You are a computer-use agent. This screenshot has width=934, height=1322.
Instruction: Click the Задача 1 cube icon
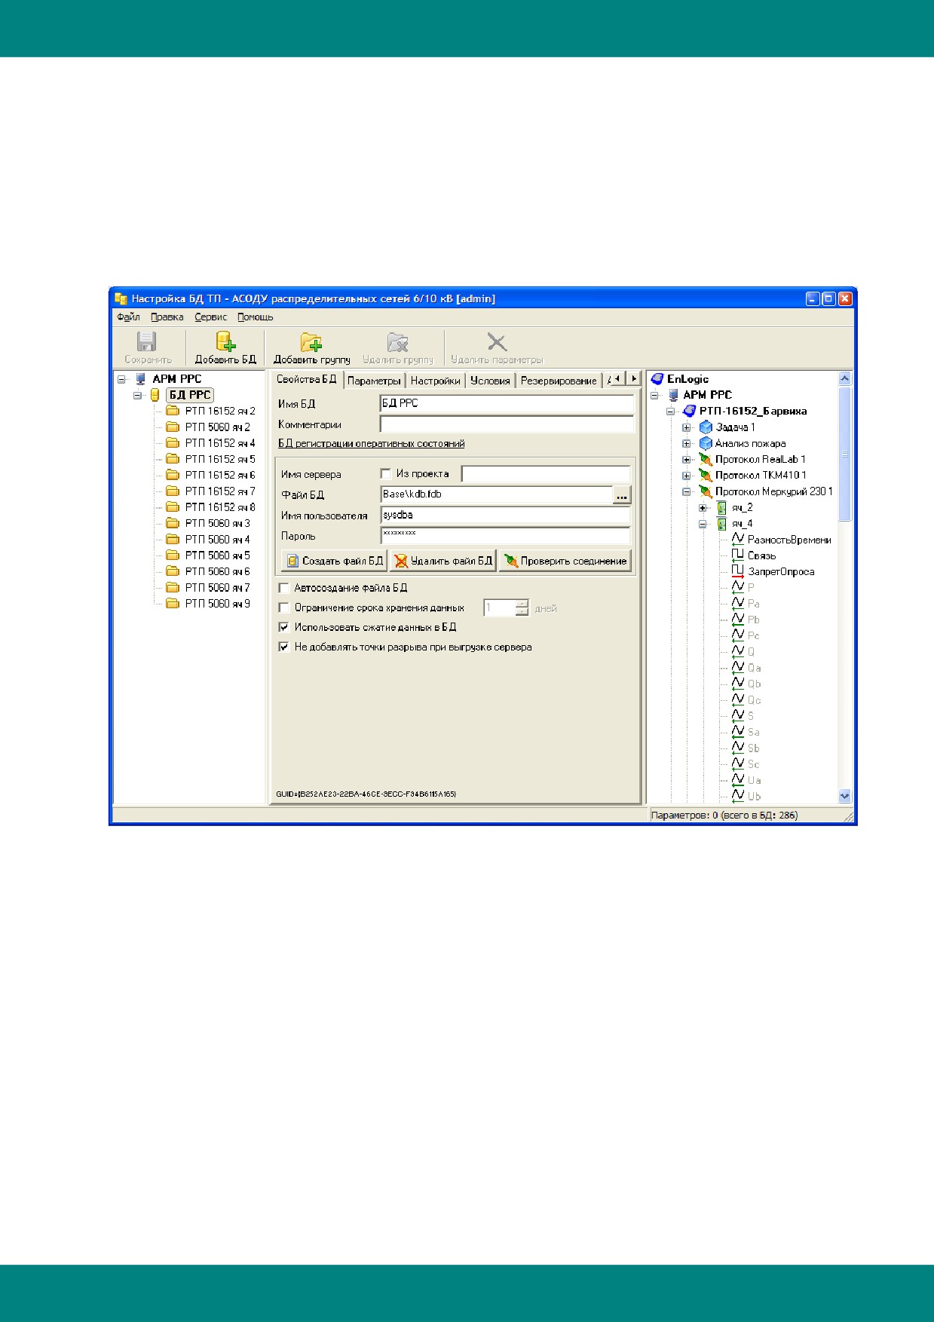click(x=706, y=427)
